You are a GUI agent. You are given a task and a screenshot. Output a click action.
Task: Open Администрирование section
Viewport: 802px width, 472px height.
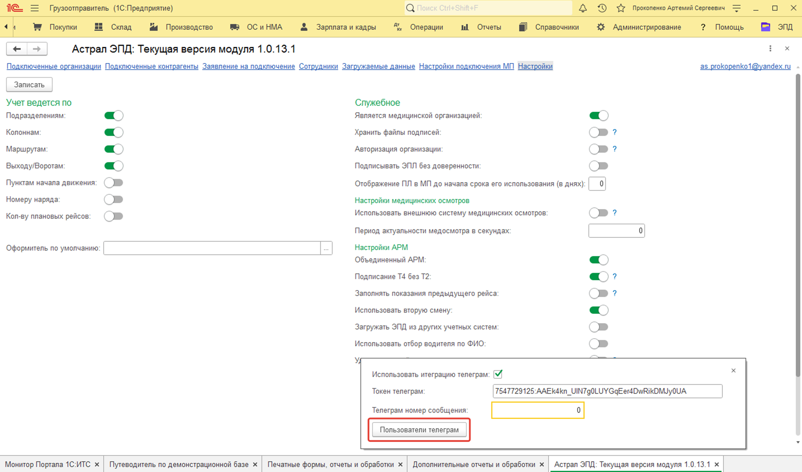pos(639,27)
